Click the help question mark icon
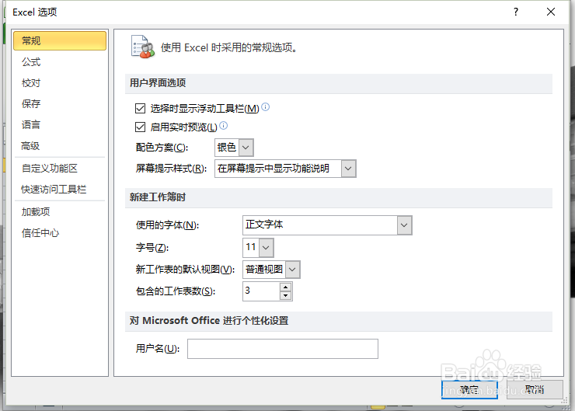Image resolution: width=575 pixels, height=411 pixels. click(x=516, y=12)
